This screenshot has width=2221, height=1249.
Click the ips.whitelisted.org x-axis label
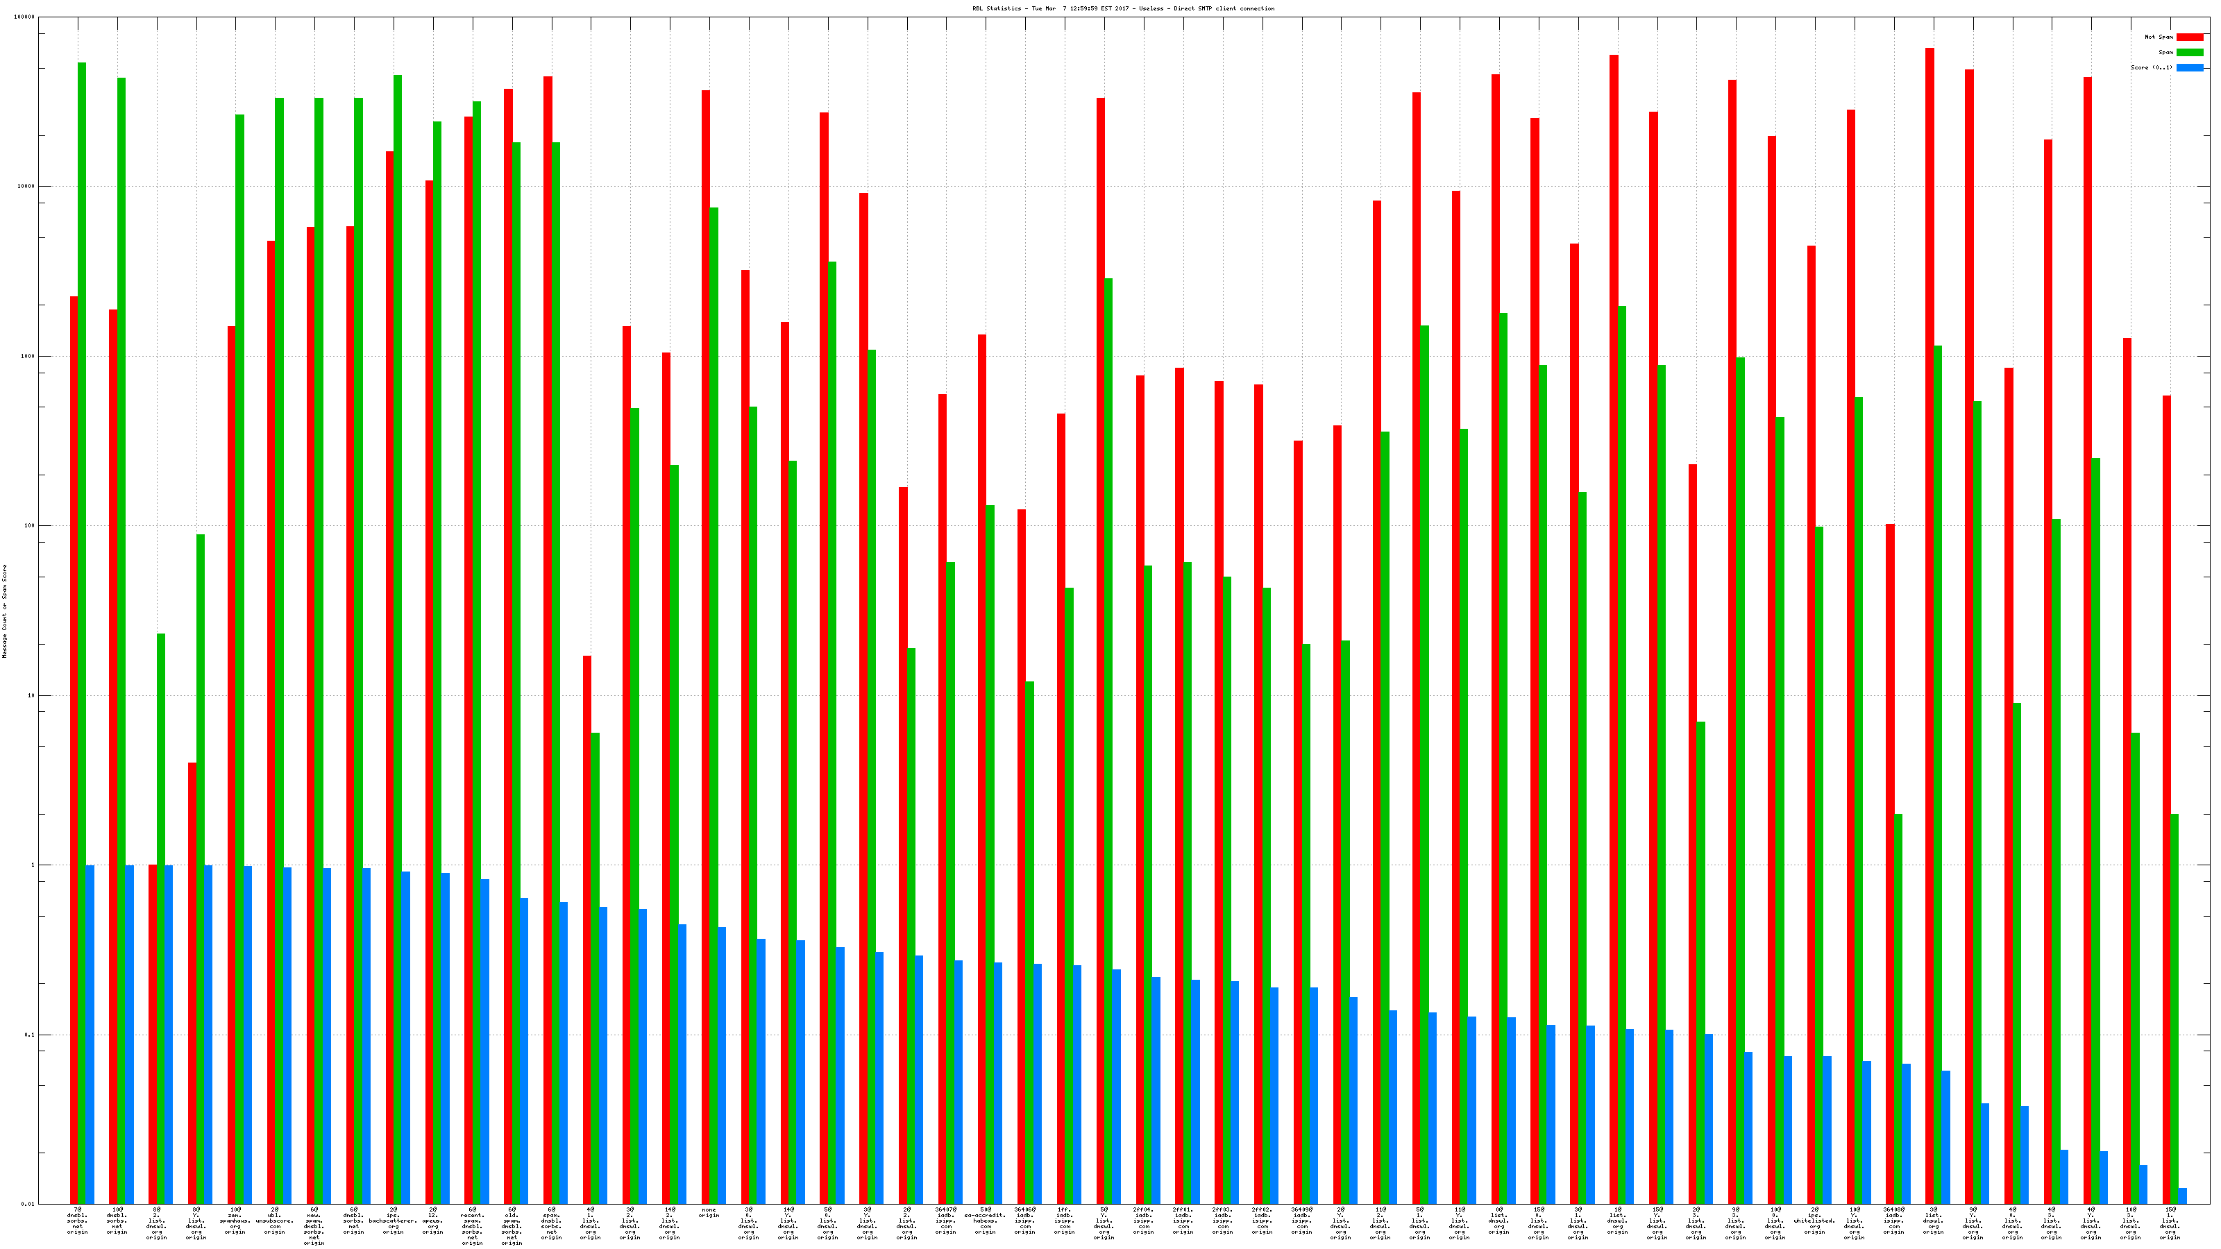pyautogui.click(x=1815, y=1221)
